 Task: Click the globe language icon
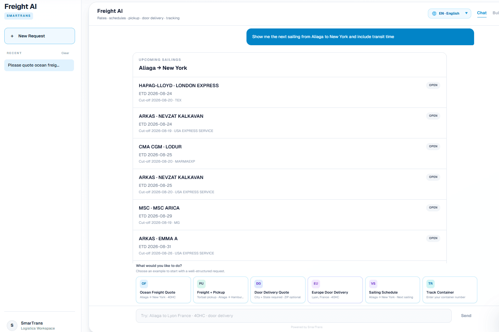point(434,14)
